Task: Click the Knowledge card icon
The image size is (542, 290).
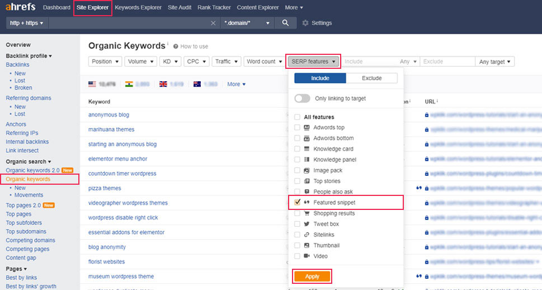Action: click(x=307, y=149)
